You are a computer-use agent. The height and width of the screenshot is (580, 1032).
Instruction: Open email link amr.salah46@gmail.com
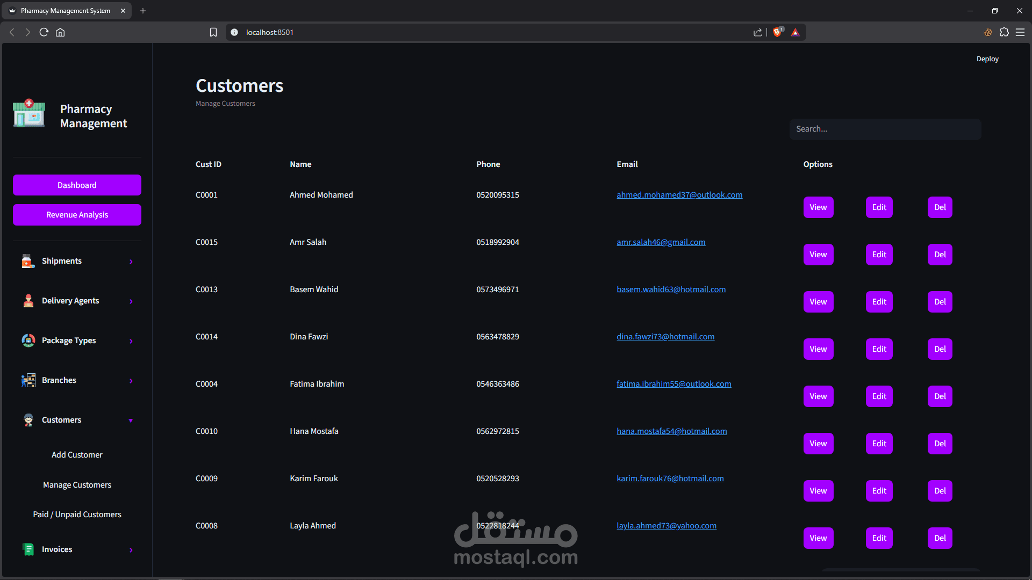pyautogui.click(x=661, y=242)
